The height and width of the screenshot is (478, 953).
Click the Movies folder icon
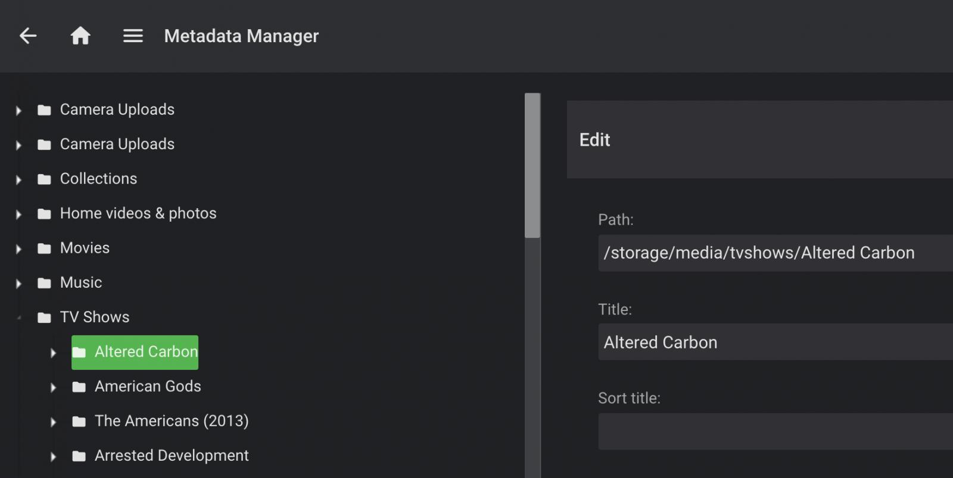pyautogui.click(x=44, y=249)
